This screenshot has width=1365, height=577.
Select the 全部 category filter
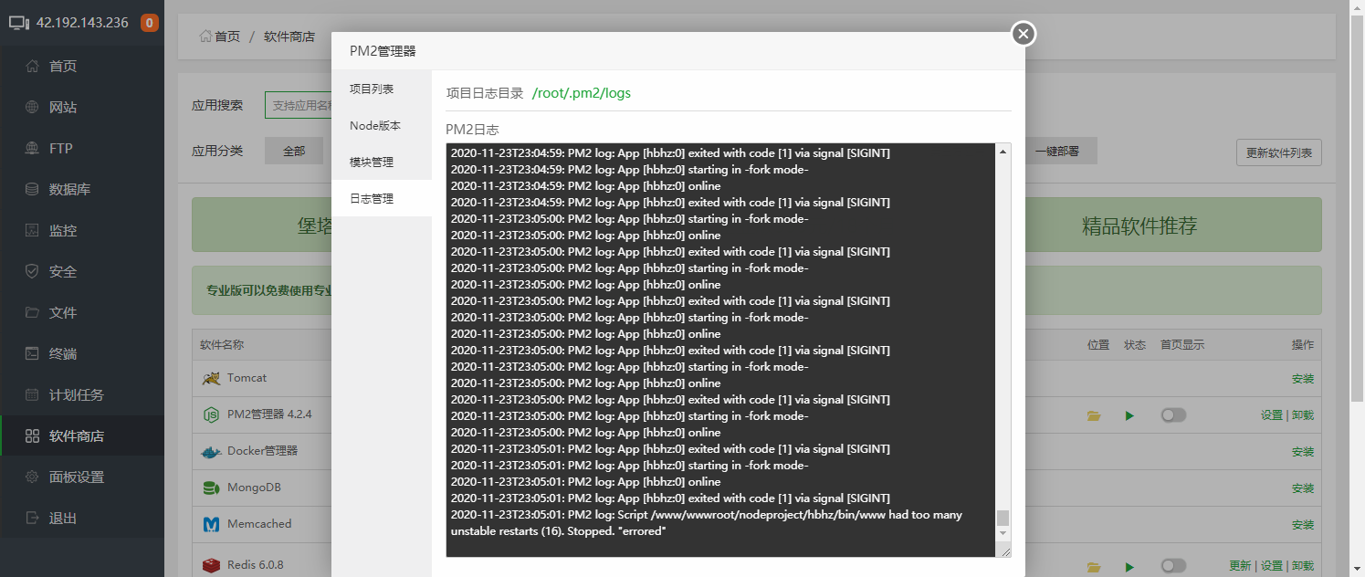[x=294, y=152]
